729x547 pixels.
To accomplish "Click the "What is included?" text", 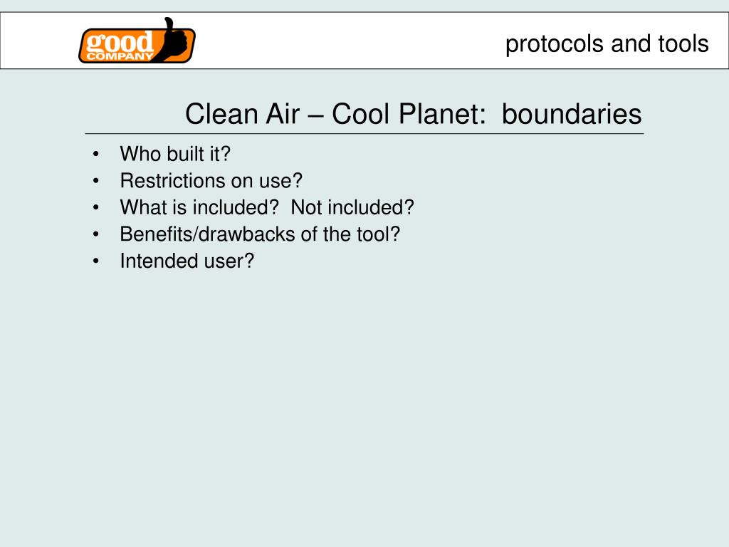I will (199, 207).
